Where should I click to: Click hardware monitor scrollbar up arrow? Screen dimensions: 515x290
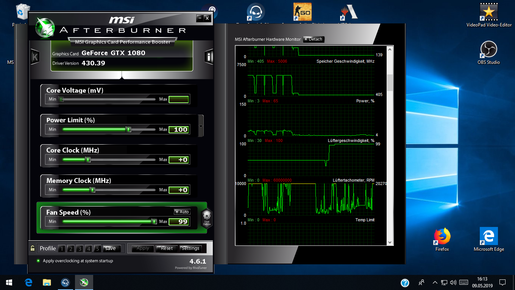coord(390,49)
